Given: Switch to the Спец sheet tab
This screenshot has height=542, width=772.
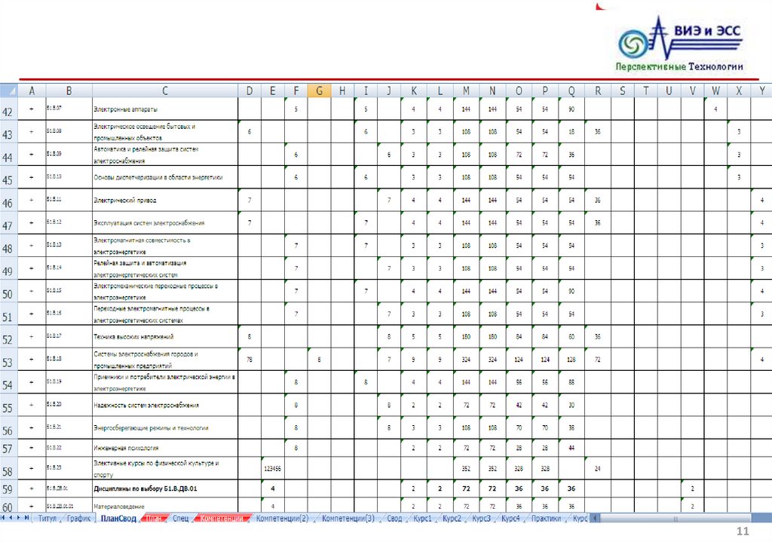Looking at the screenshot, I should (180, 519).
